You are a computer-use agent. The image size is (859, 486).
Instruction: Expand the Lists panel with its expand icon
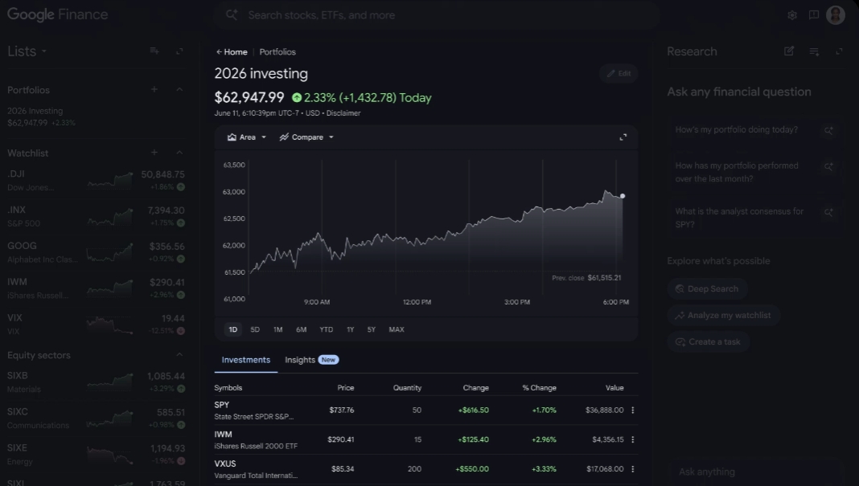(x=179, y=51)
